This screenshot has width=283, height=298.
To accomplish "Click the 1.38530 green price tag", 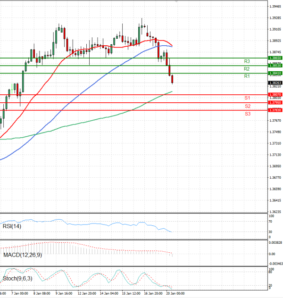I will [x=275, y=66].
